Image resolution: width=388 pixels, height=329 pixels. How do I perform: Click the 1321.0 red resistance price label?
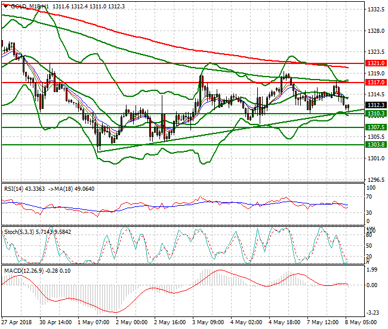[x=376, y=63]
